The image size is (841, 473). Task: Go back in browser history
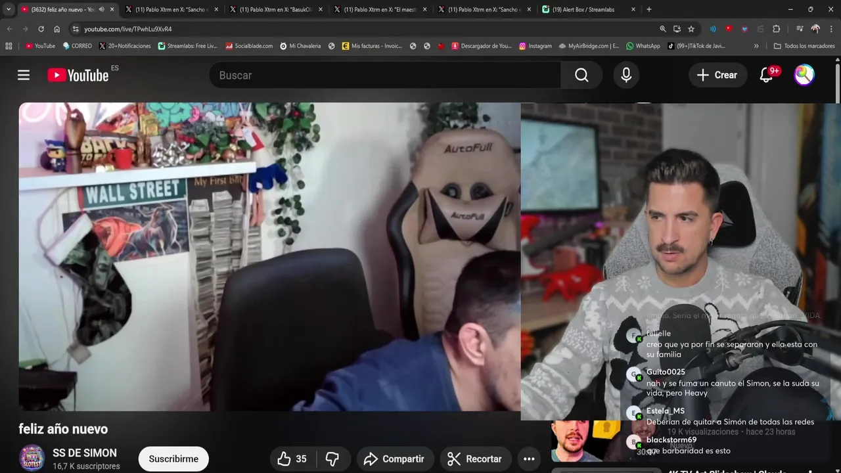9,29
